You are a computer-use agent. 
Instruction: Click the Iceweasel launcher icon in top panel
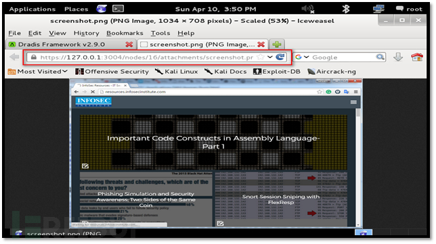tap(102, 9)
